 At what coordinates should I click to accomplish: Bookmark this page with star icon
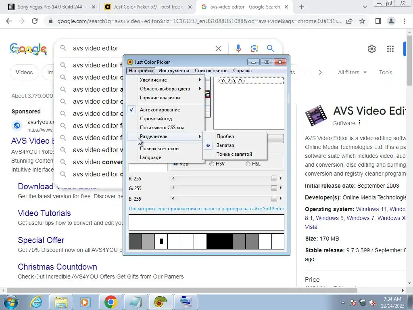(x=363, y=21)
